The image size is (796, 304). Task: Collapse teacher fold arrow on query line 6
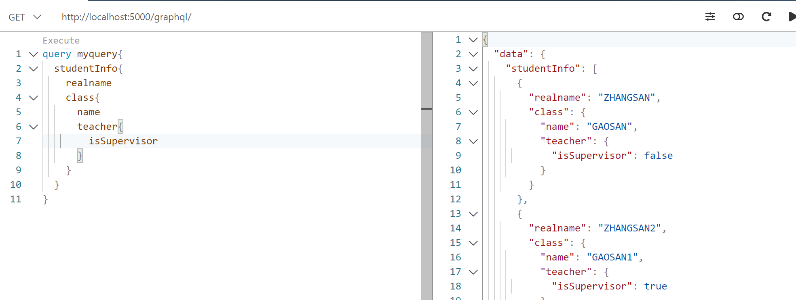click(34, 127)
